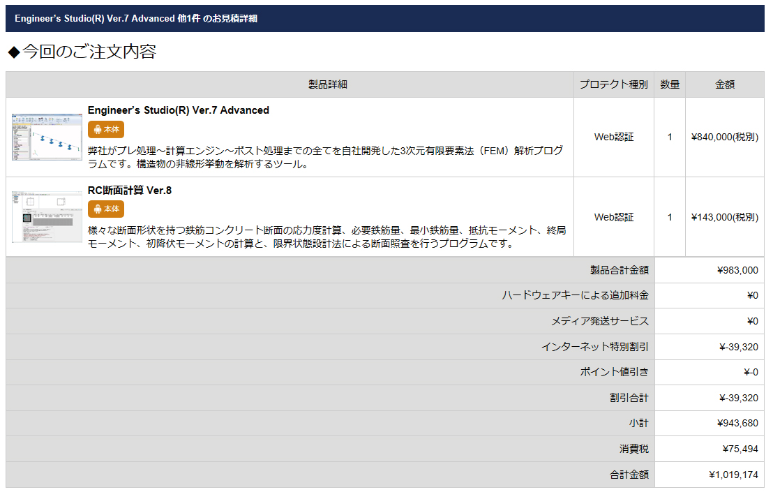Click the メディア発送サービス label

point(600,322)
